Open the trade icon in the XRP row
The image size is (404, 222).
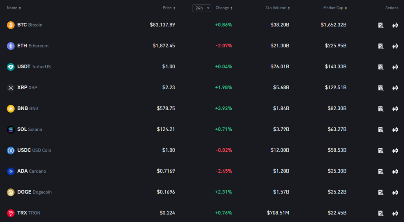coord(395,88)
